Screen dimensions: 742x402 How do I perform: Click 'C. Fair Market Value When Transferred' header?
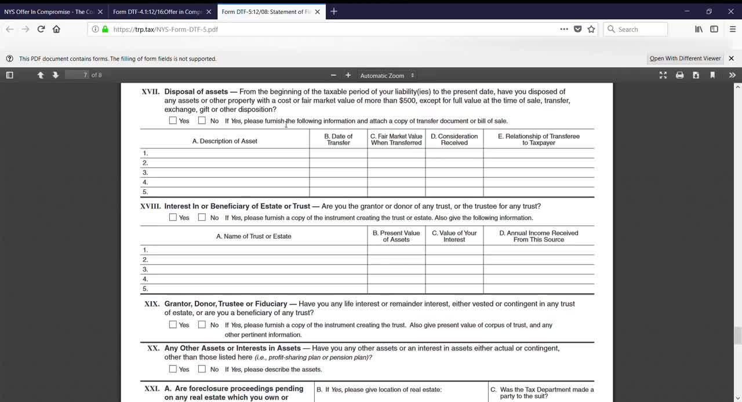click(397, 140)
